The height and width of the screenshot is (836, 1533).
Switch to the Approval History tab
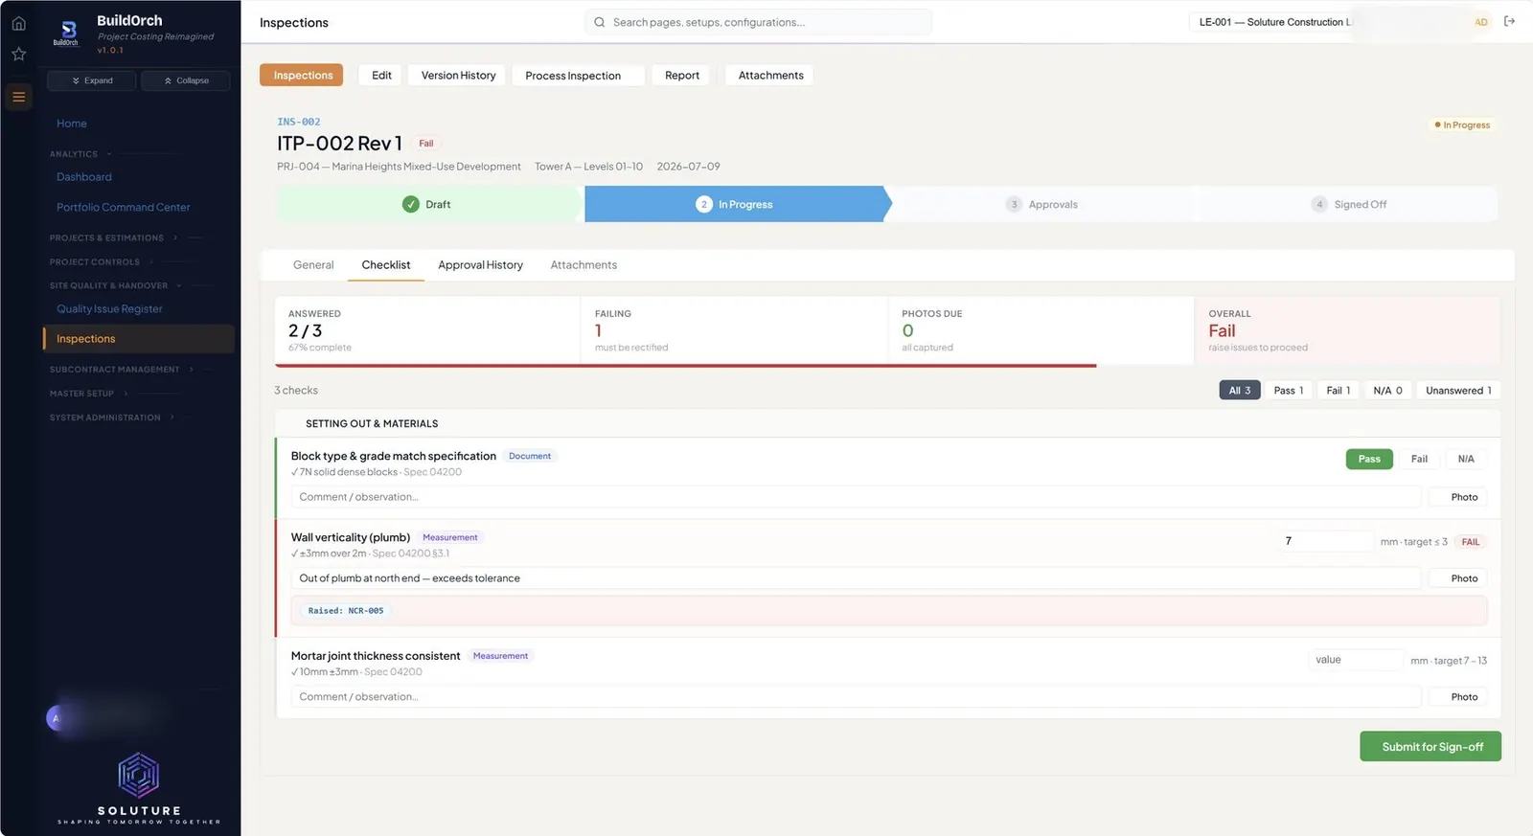(x=480, y=265)
